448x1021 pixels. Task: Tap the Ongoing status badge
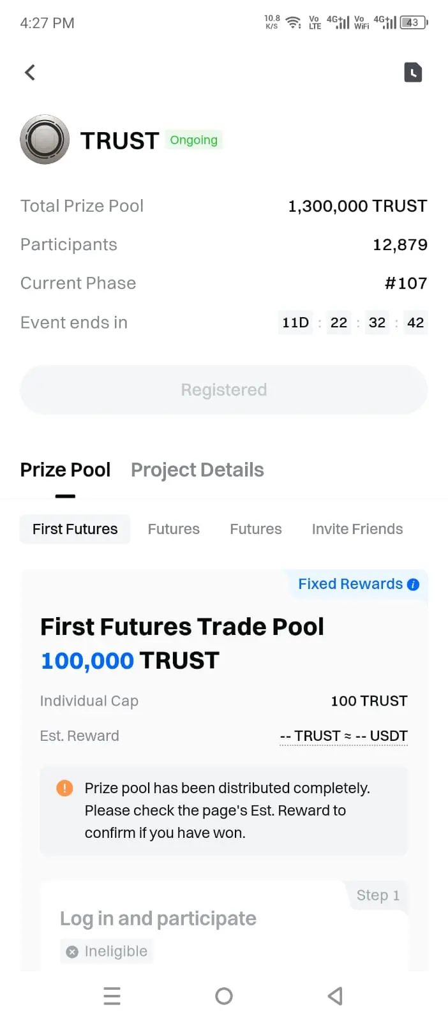point(194,140)
